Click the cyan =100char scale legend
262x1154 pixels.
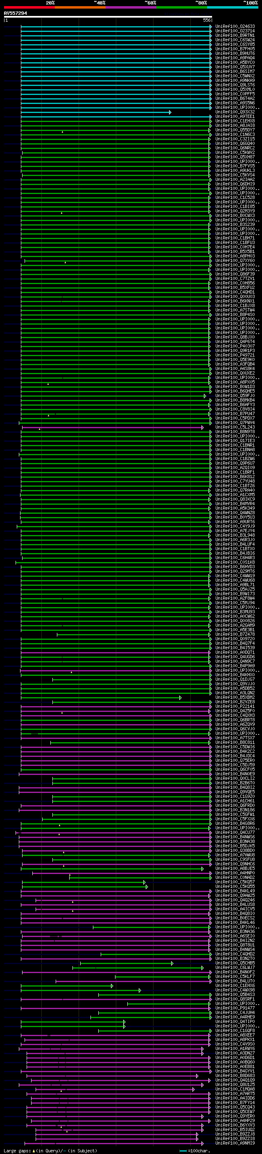pyautogui.click(x=194, y=1151)
